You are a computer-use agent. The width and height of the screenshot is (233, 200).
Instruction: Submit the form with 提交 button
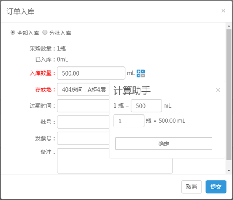click(216, 187)
